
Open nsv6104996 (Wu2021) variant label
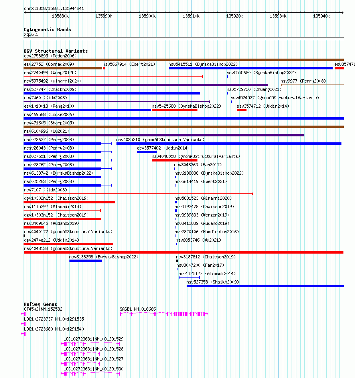click(47, 132)
